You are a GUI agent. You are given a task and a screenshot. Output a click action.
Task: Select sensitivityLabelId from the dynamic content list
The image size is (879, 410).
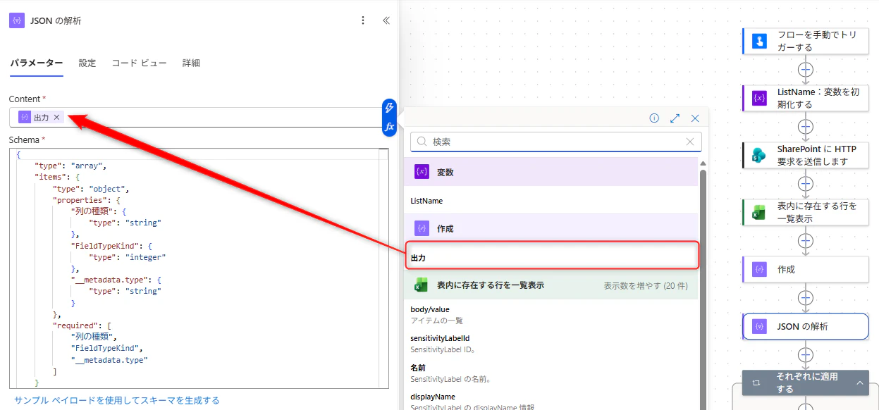tap(551, 344)
